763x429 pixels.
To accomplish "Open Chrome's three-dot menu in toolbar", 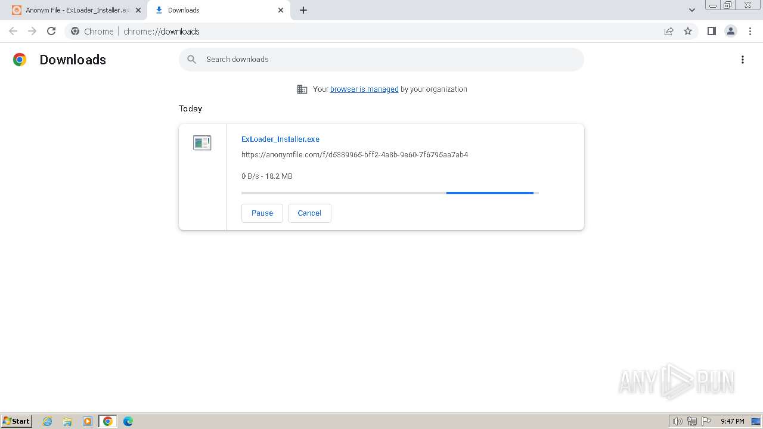I will (750, 31).
